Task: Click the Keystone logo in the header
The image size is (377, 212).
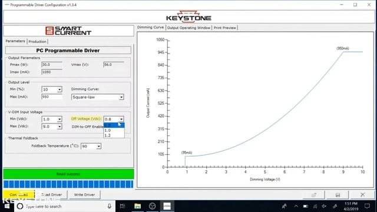Action: [188, 16]
